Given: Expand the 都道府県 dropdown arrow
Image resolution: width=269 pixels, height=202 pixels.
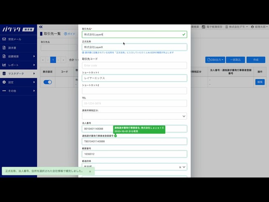Looking at the screenshot, I should [184, 167].
